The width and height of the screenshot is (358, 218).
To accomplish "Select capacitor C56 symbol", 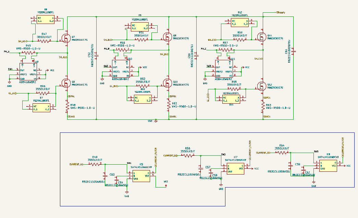I will [x=197, y=55].
